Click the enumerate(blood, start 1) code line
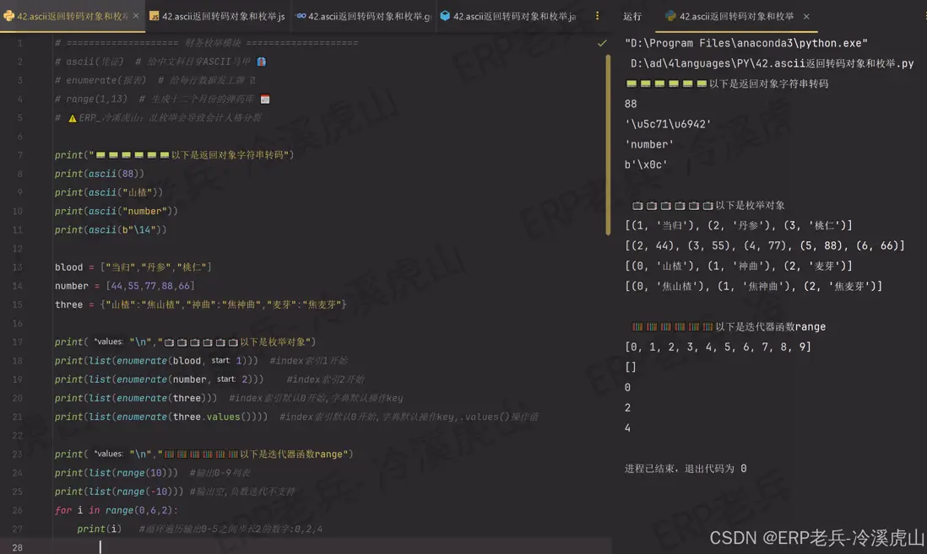The height and width of the screenshot is (554, 927). pos(156,361)
